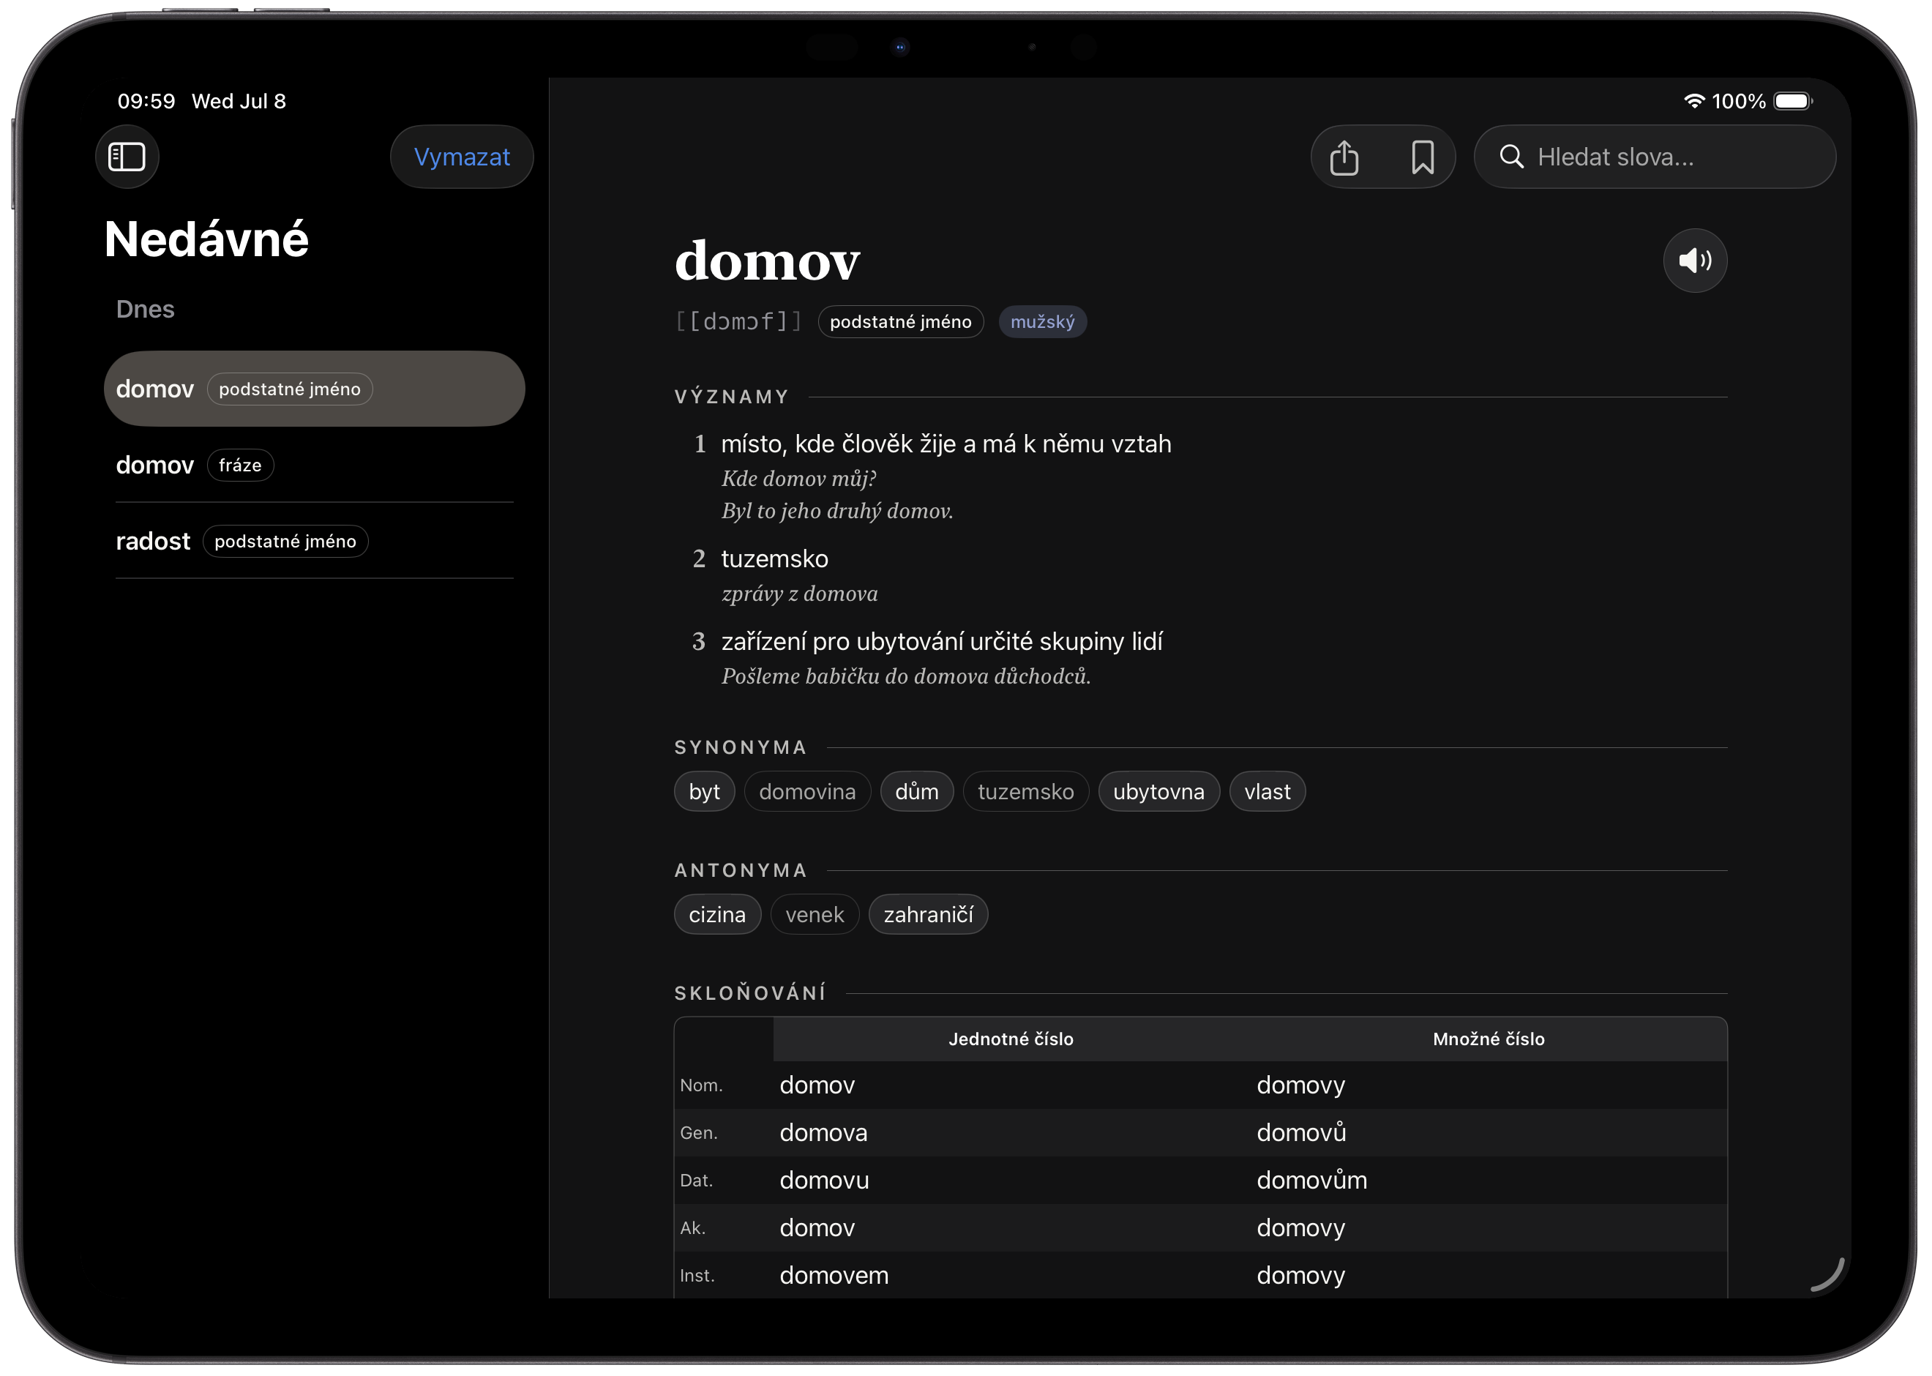Click the example Pošleme babičku do domova důchodců.
The image size is (1932, 1376).
tap(905, 676)
